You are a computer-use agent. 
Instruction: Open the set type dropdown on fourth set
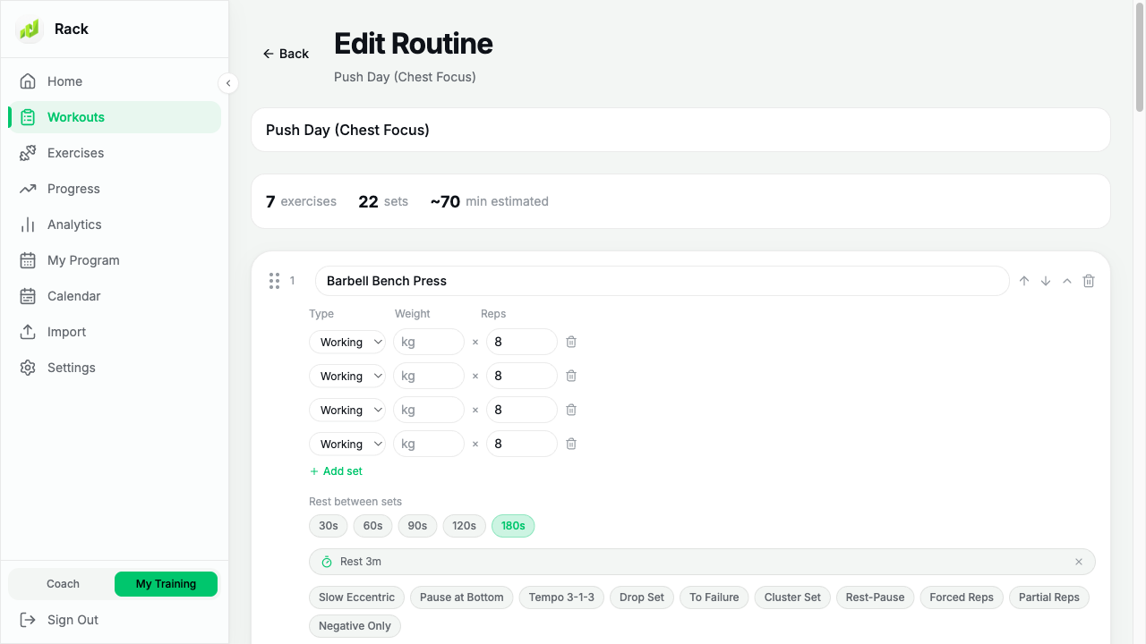click(x=347, y=444)
